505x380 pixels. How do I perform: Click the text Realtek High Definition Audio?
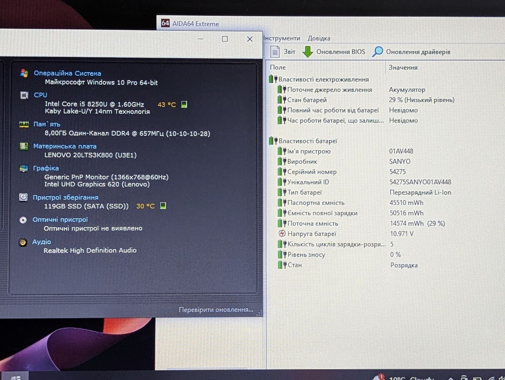click(90, 250)
